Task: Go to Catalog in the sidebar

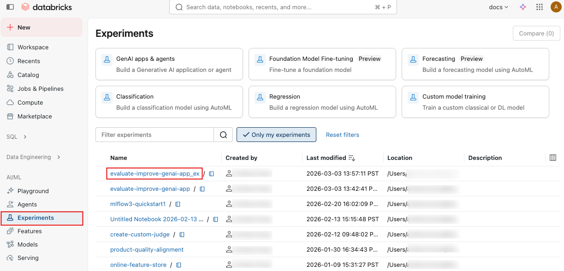Action: pyautogui.click(x=28, y=75)
